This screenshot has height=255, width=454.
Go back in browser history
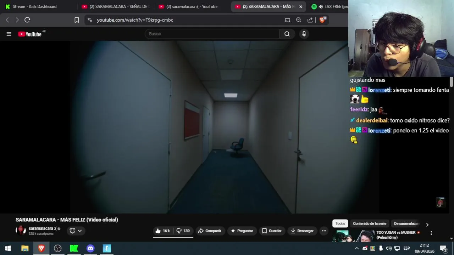[x=7, y=20]
